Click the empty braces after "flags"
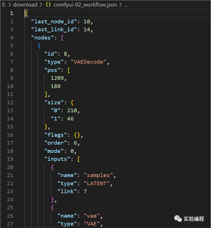 point(77,135)
